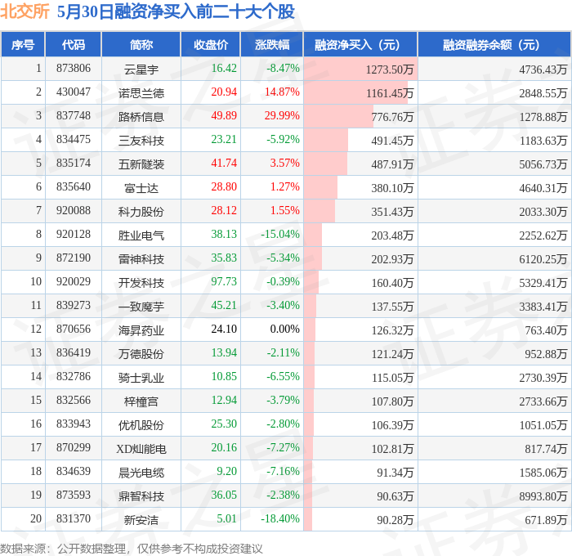Select stock name 诺思兰德
The image size is (572, 556).
[x=141, y=92]
